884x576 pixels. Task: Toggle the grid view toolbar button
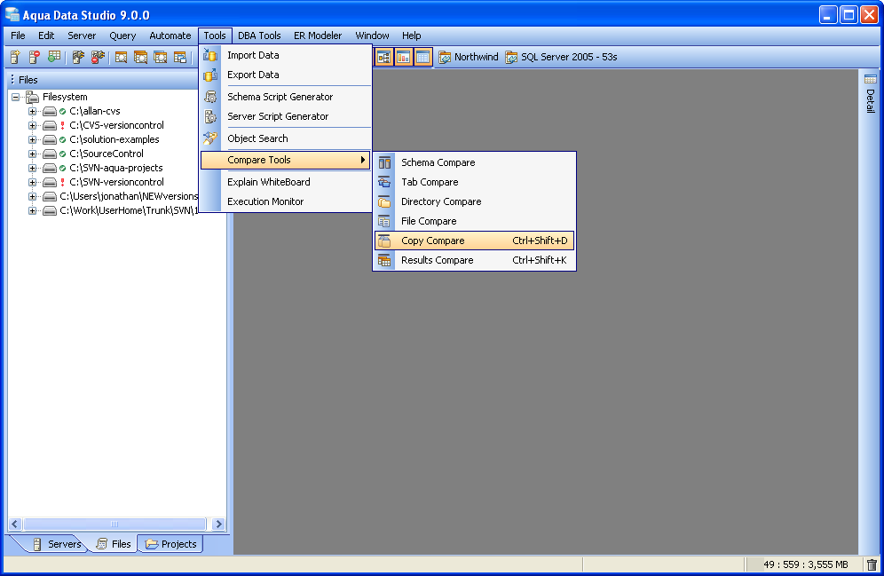click(x=422, y=57)
